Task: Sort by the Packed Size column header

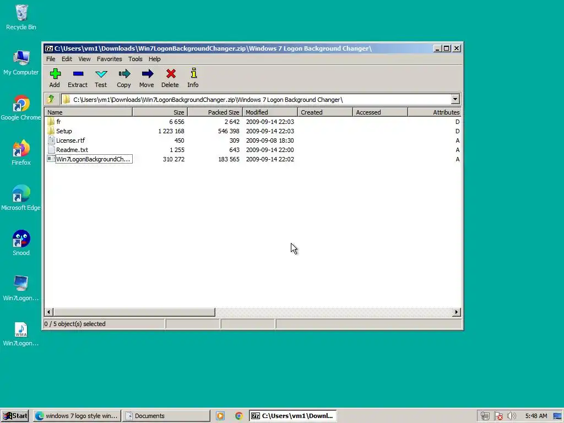Action: (215, 112)
